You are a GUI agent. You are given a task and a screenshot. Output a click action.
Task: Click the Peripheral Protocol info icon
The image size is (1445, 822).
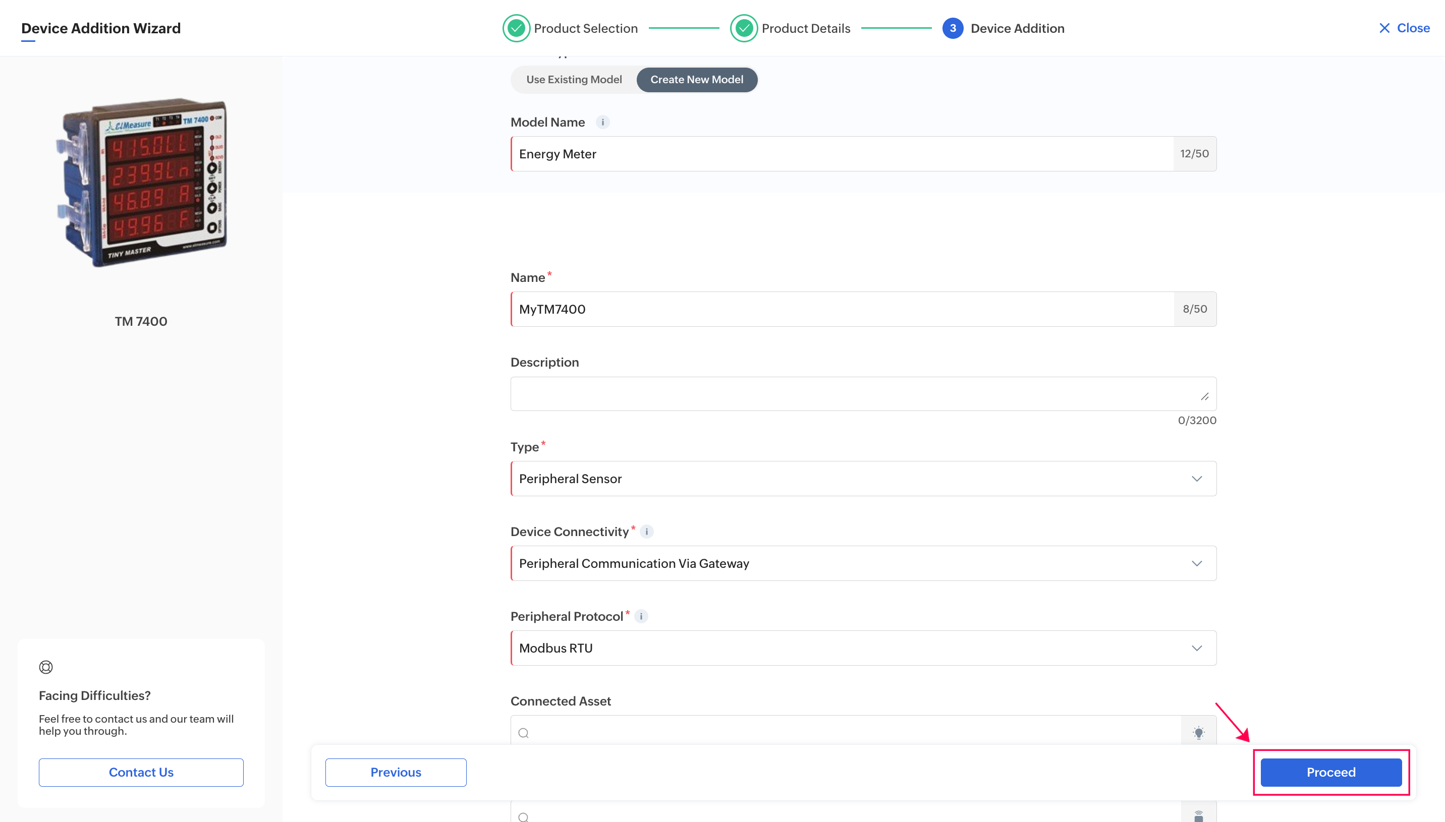(641, 616)
